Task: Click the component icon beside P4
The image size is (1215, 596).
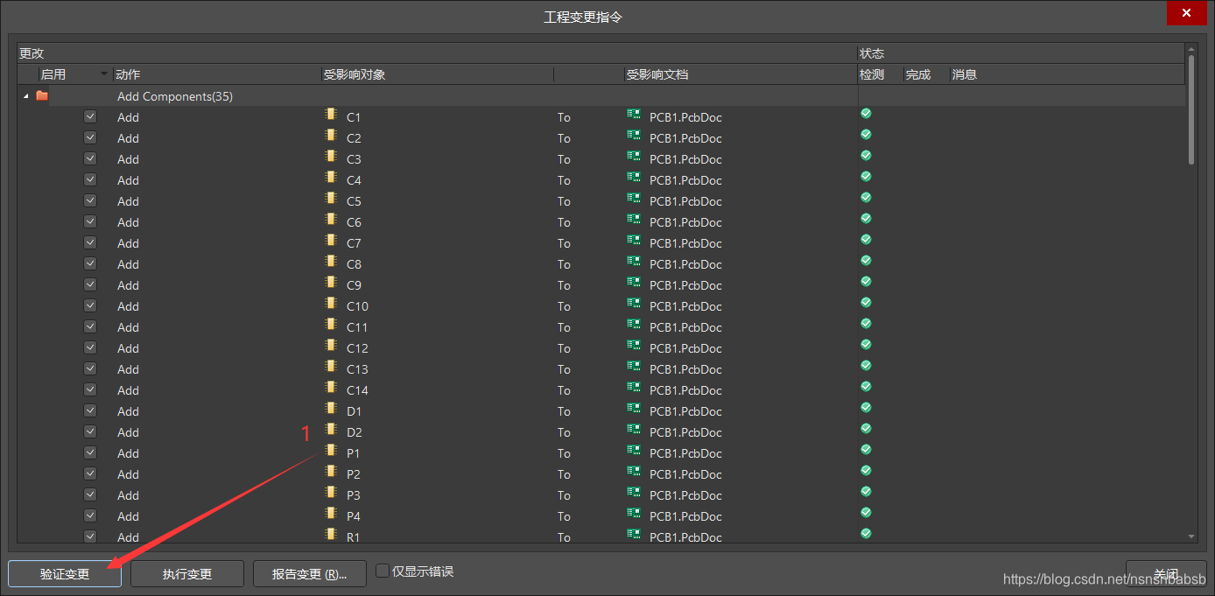Action: coord(330,514)
